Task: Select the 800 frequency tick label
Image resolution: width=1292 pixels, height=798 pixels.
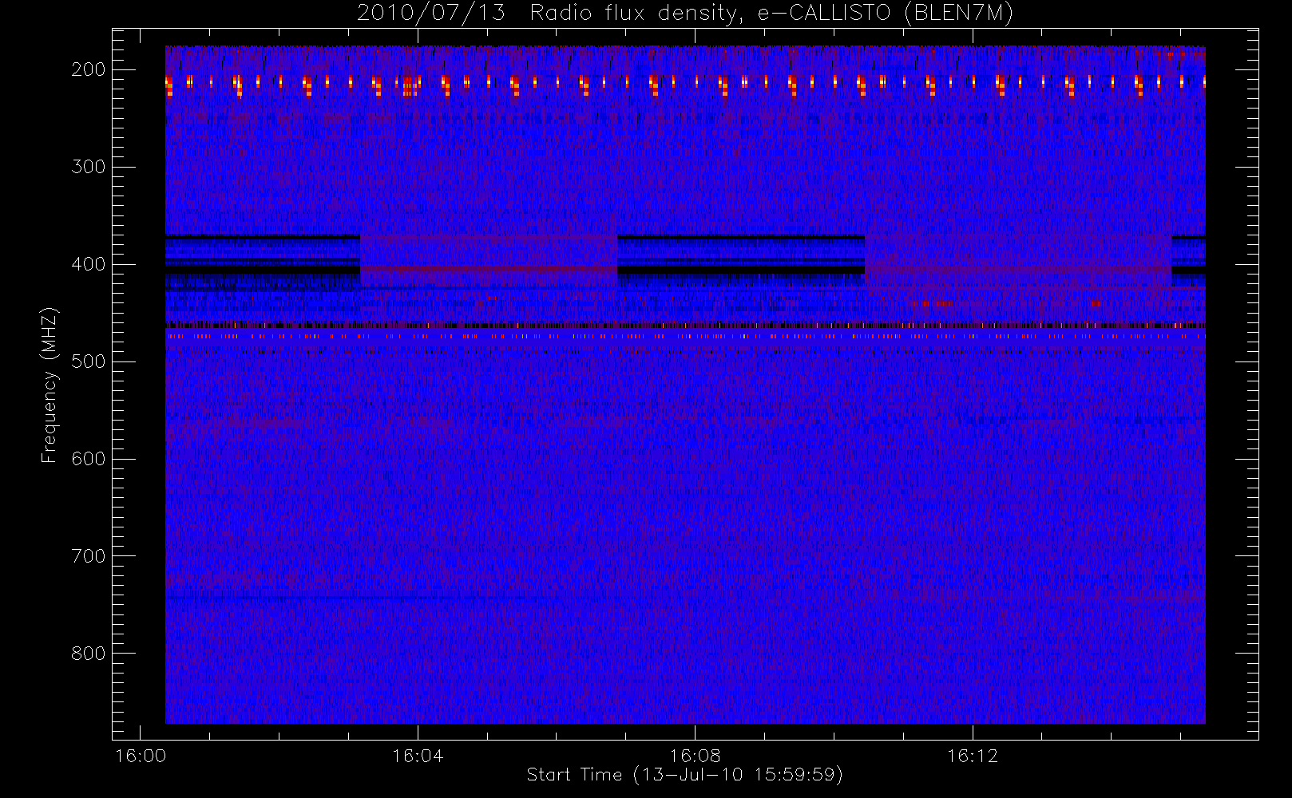Action: point(89,654)
